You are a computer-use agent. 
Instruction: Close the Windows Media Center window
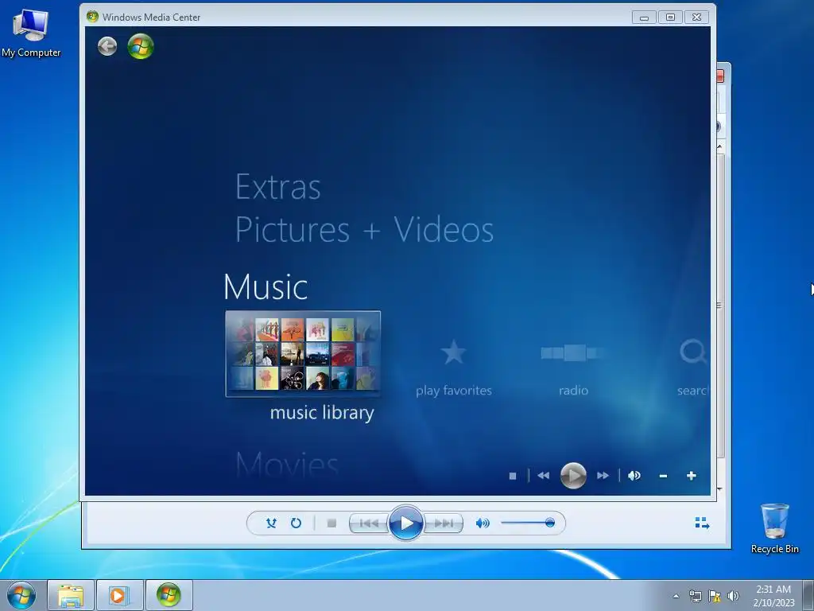[x=697, y=18]
